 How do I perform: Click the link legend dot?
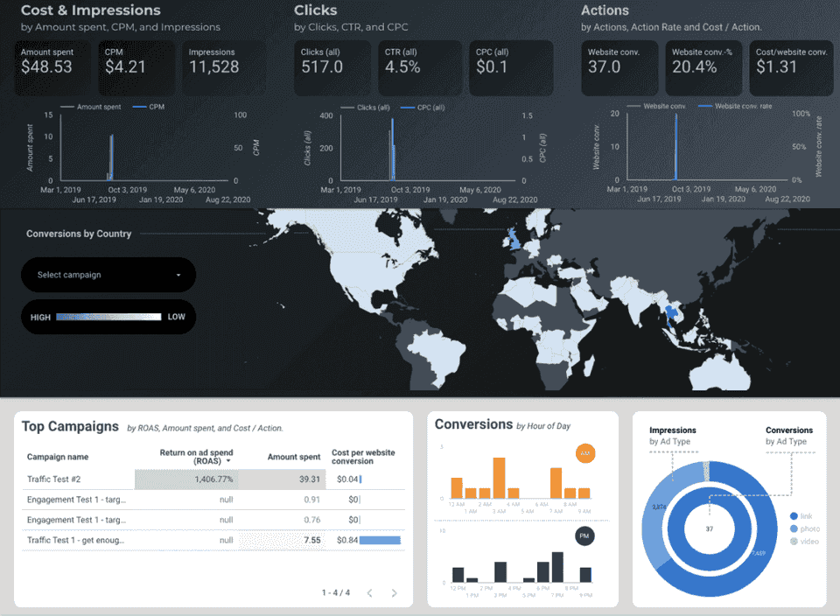(x=794, y=516)
